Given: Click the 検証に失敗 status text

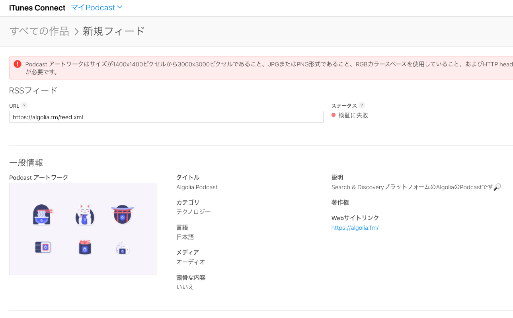Looking at the screenshot, I should [x=353, y=115].
